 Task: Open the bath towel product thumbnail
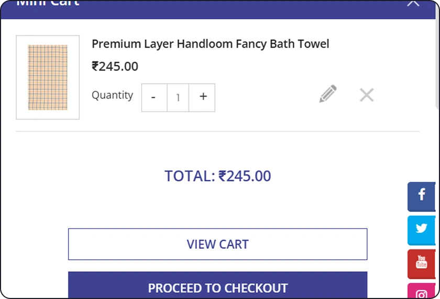(x=48, y=77)
